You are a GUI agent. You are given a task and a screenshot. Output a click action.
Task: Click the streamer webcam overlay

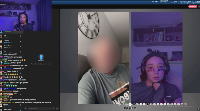click(x=26, y=16)
